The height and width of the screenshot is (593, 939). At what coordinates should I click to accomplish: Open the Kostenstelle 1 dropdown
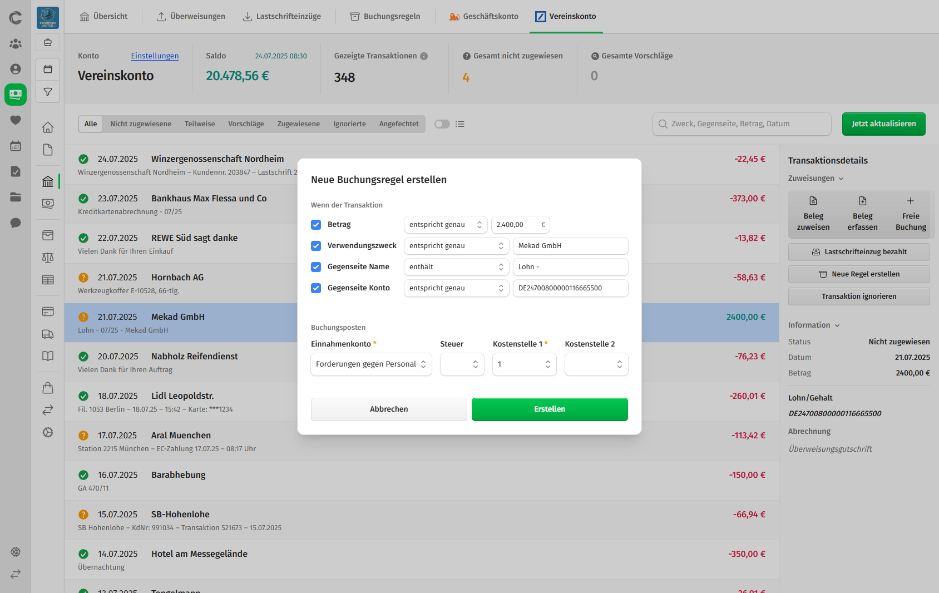[524, 364]
